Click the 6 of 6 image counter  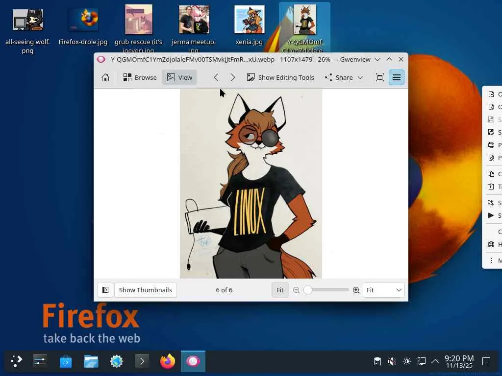224,290
